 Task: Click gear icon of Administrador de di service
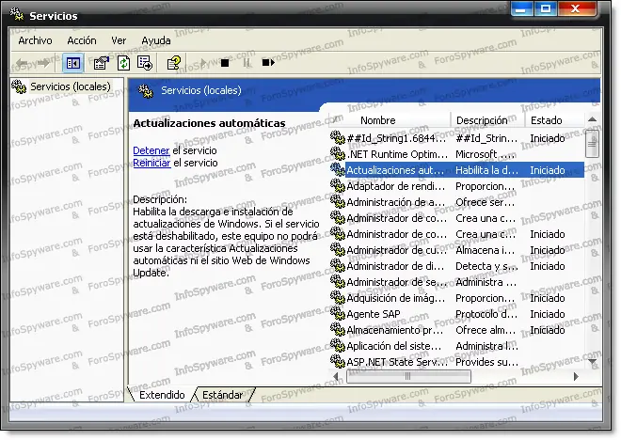pos(338,265)
